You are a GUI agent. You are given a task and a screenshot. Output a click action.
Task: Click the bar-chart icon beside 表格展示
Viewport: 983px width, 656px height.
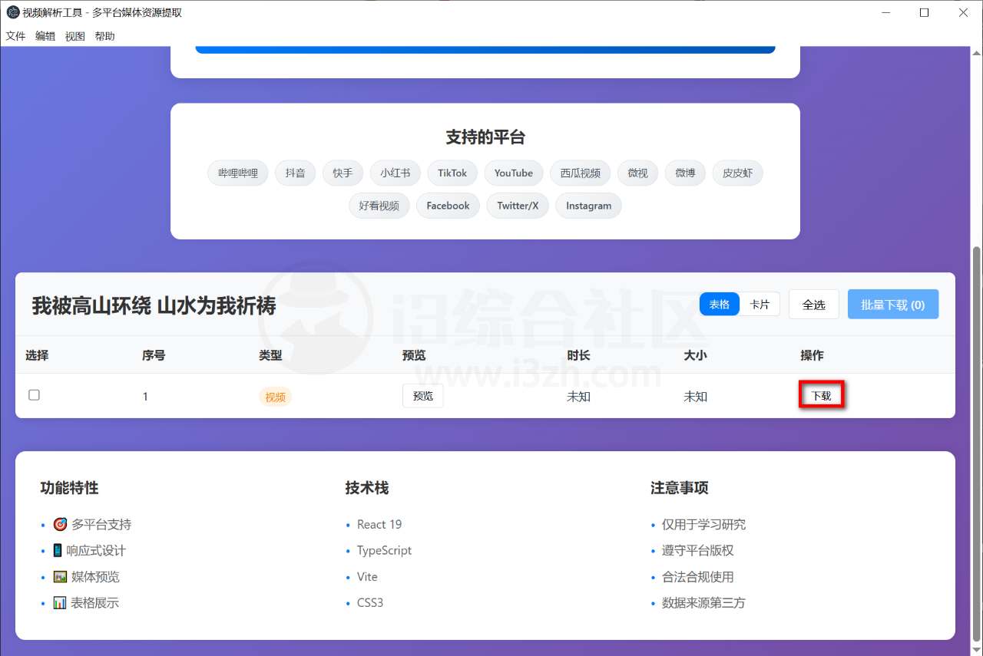pyautogui.click(x=60, y=602)
